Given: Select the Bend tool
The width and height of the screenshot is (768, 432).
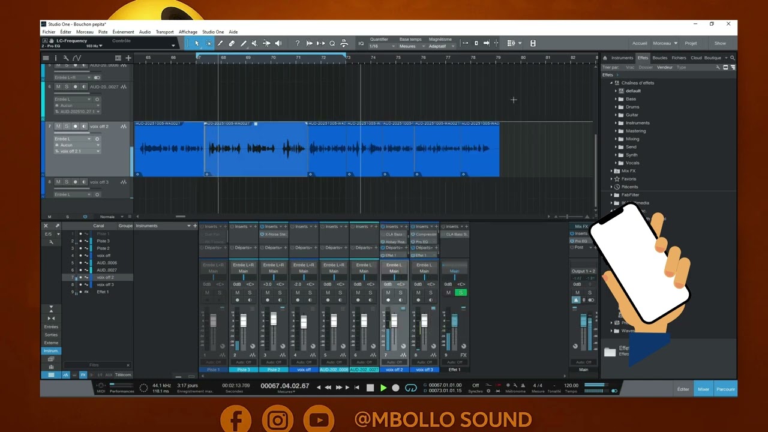Looking at the screenshot, I should (x=266, y=43).
